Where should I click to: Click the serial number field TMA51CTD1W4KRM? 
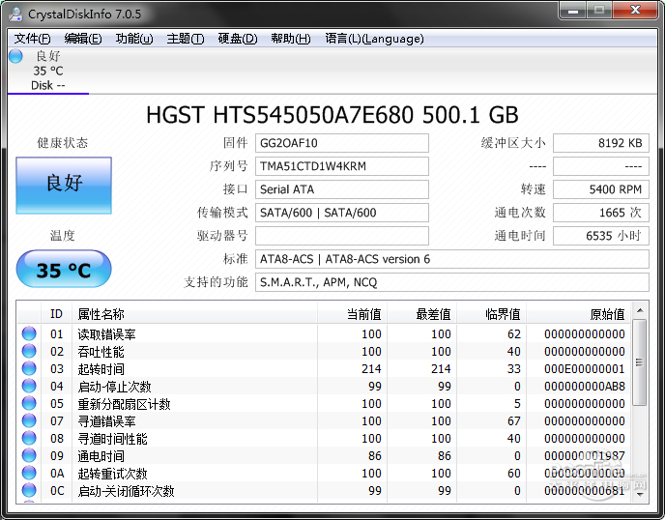[341, 166]
